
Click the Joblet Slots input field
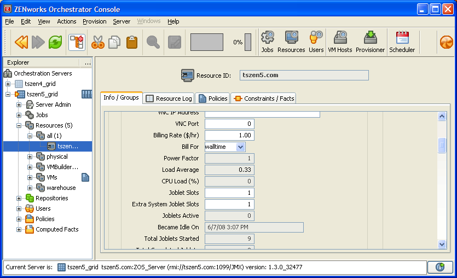(229, 193)
